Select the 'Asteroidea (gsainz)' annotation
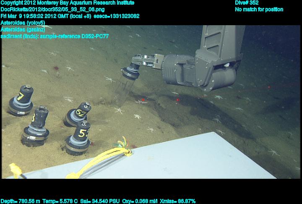 pyautogui.click(x=23, y=29)
